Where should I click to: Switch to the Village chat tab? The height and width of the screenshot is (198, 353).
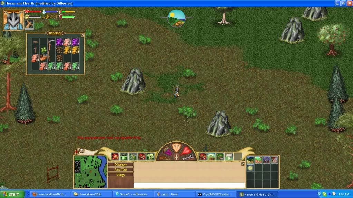tap(120, 175)
